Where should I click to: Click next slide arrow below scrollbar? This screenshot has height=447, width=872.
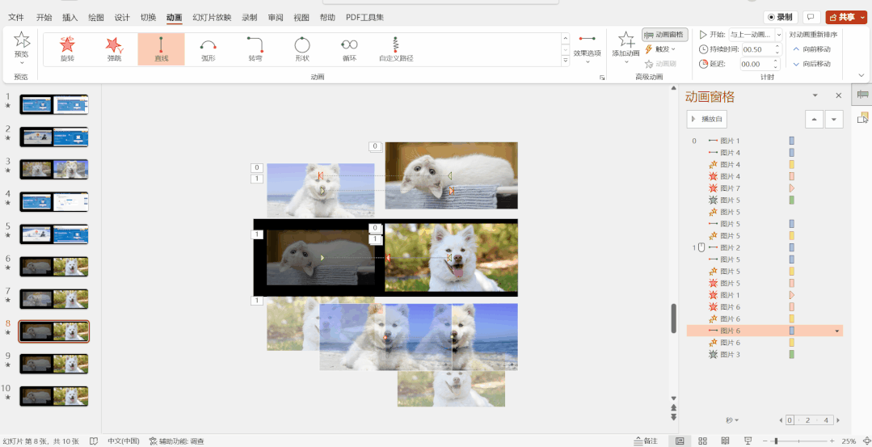coord(674,418)
